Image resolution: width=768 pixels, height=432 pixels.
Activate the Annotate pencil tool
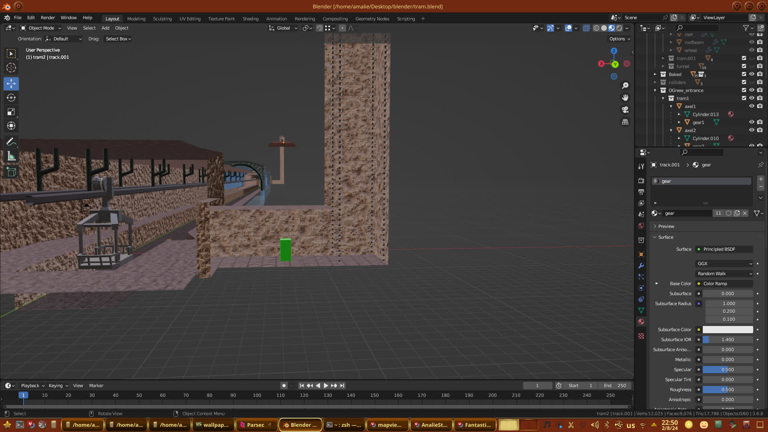(11, 142)
